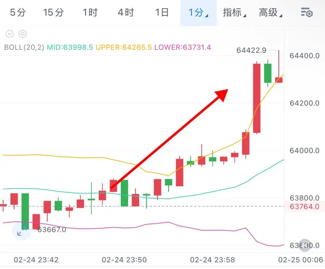Click the 02-24 23:58 time label
325x269 pixels.
pyautogui.click(x=212, y=260)
